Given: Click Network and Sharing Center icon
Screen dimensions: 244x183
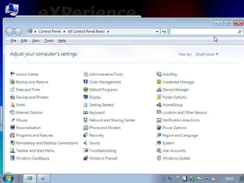Looking at the screenshot, I should pyautogui.click(x=86, y=120).
